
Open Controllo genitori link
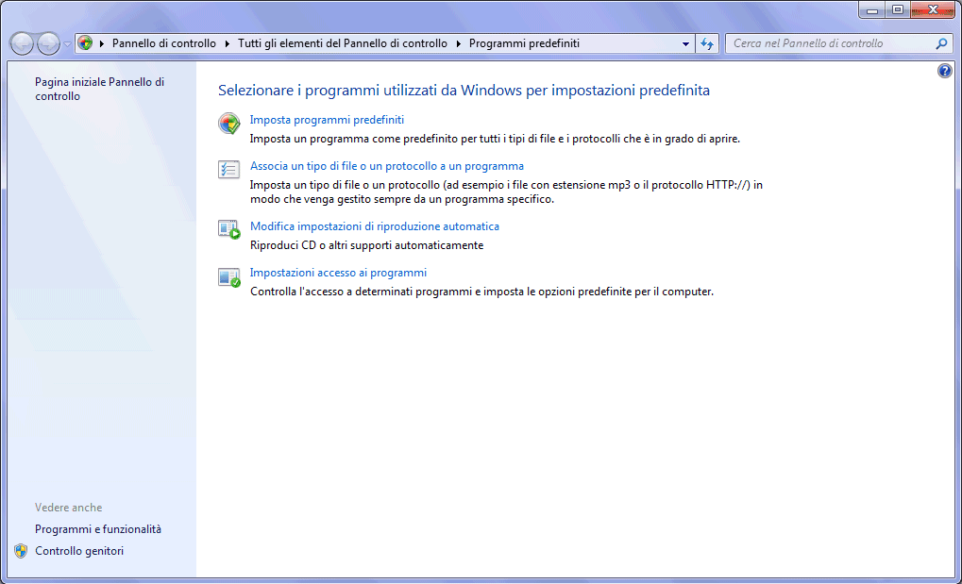tap(79, 551)
